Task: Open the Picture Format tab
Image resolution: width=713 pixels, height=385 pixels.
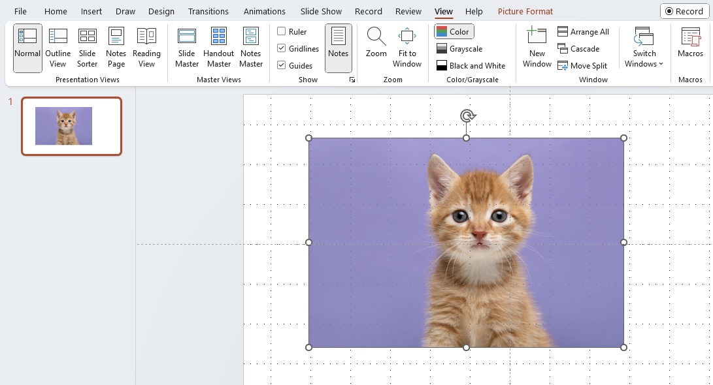Action: coord(525,11)
